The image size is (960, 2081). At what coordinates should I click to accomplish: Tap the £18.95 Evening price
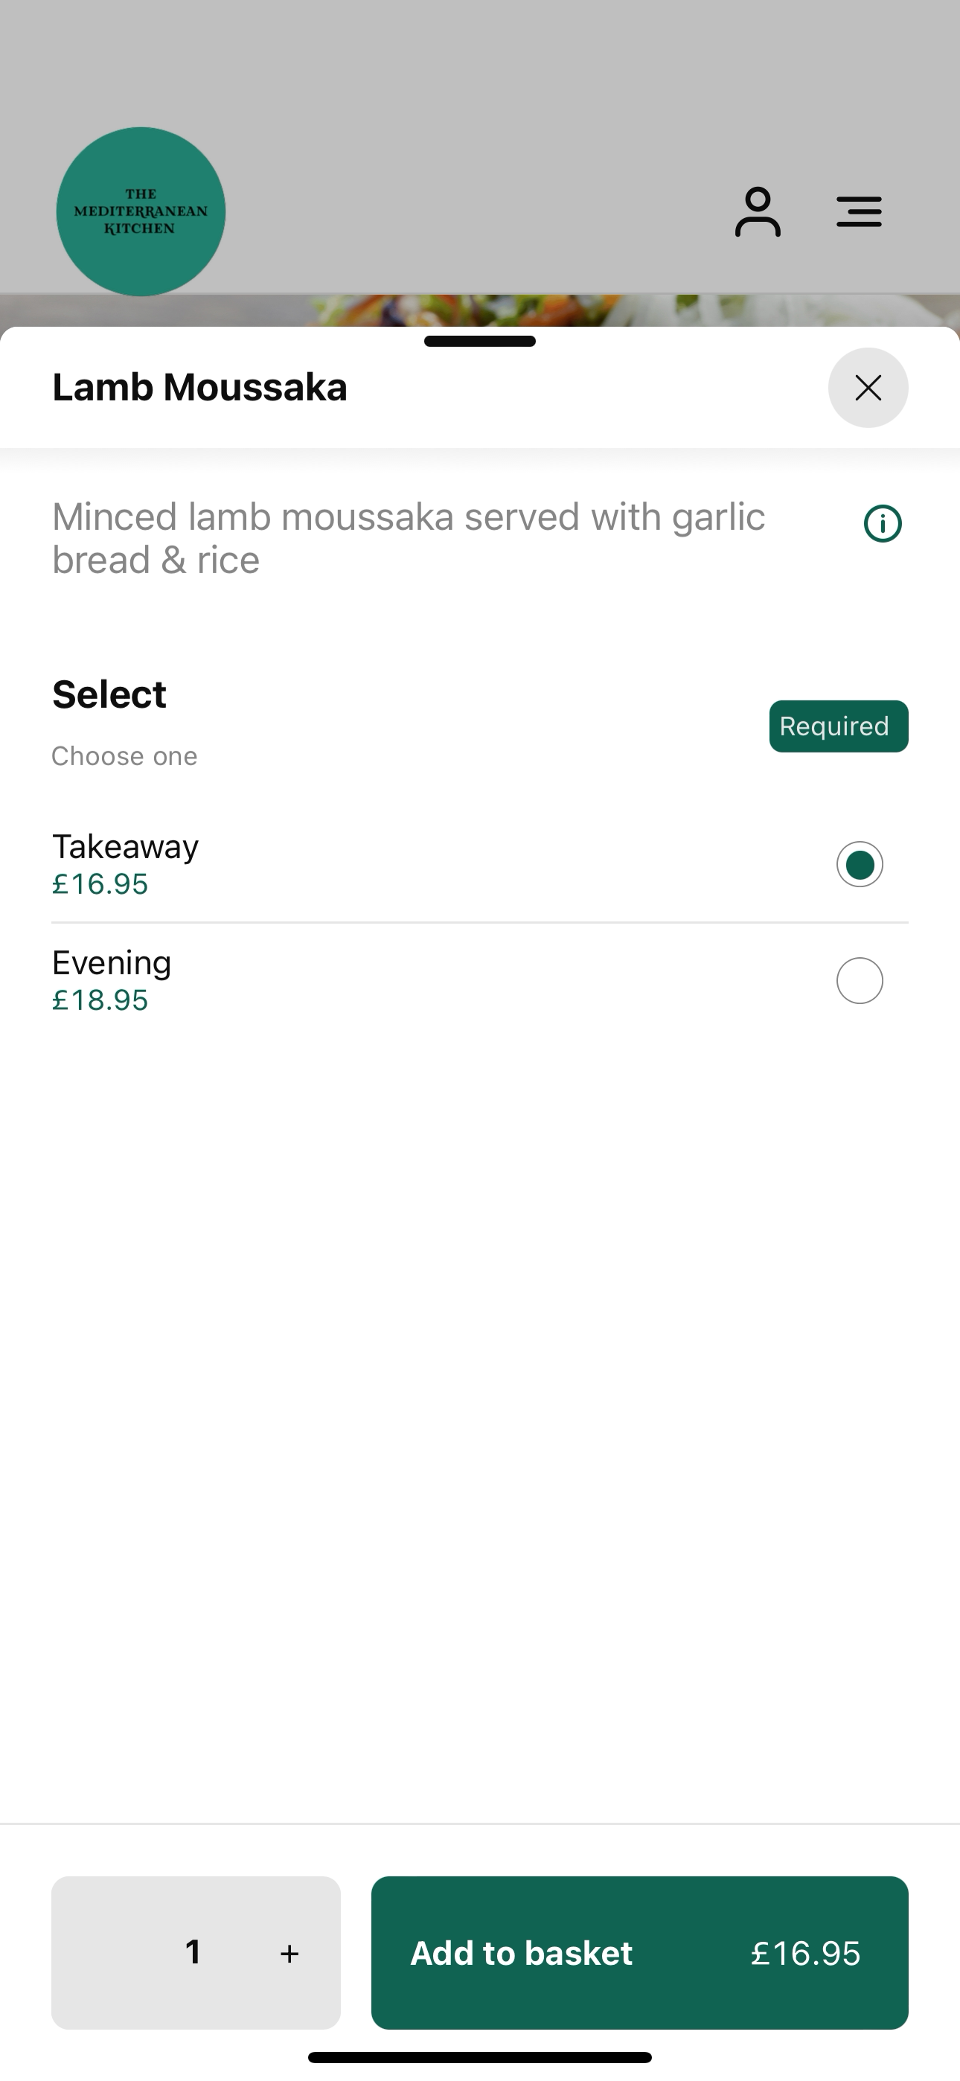100,1000
